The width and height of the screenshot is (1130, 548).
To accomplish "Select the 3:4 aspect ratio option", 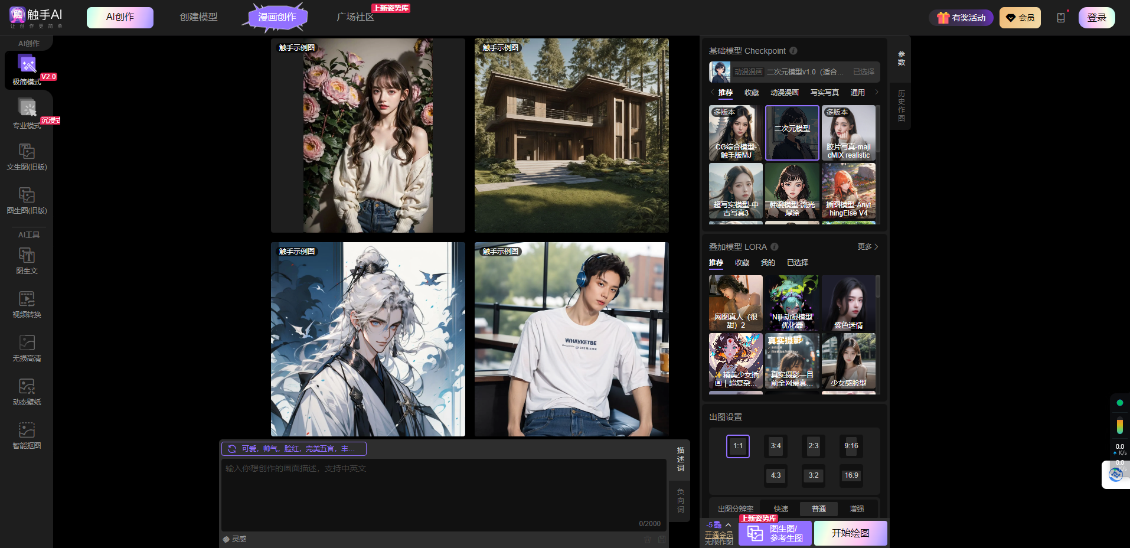I will click(775, 446).
